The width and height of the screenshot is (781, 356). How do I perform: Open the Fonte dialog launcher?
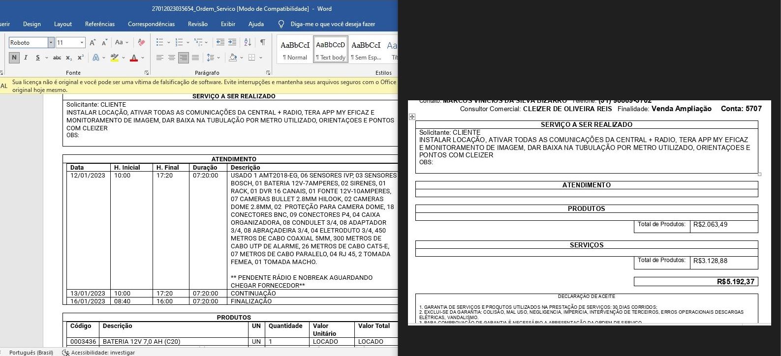pos(146,73)
